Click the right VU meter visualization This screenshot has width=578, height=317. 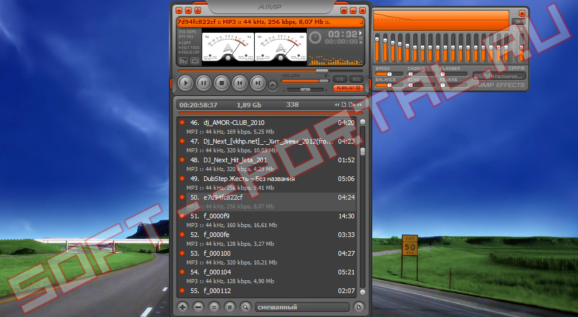pyautogui.click(x=281, y=47)
